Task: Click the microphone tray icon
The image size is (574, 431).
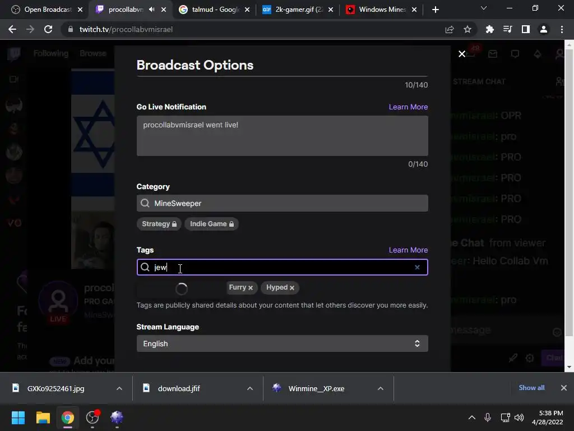Action: (x=488, y=418)
